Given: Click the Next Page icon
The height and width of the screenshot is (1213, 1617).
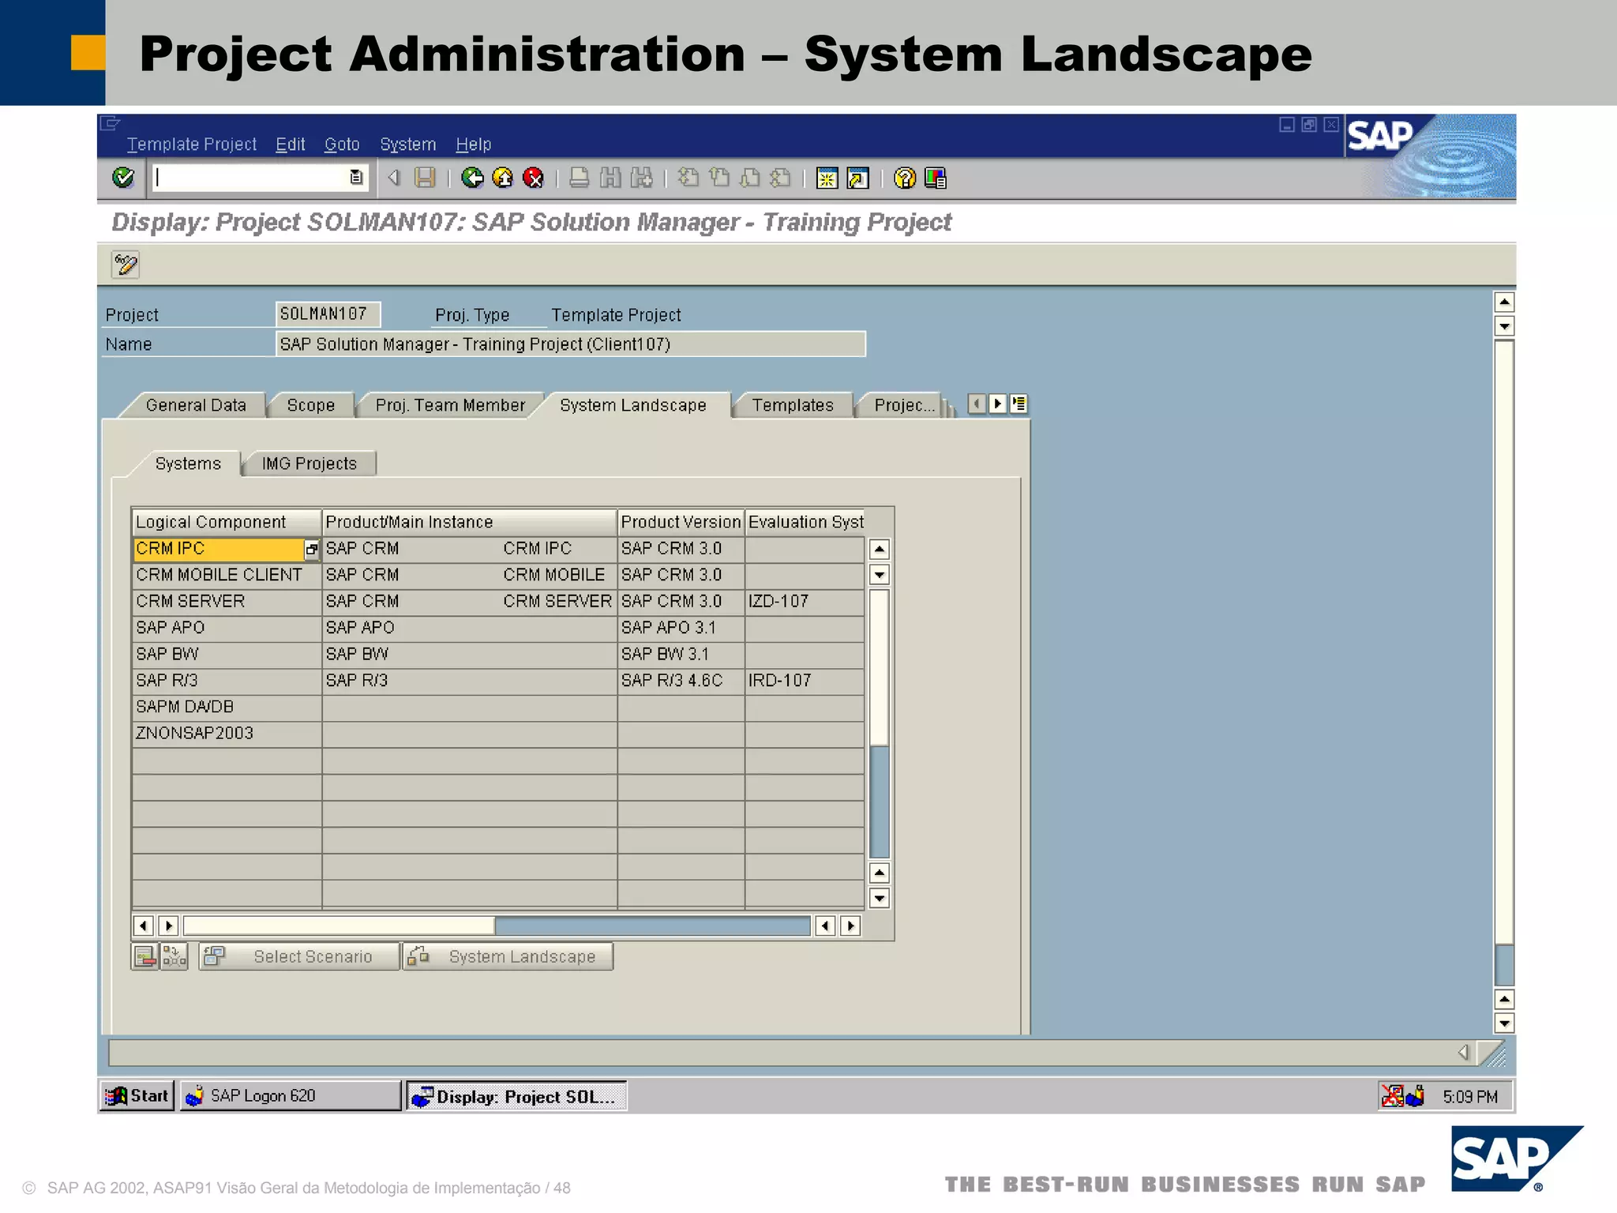Looking at the screenshot, I should tap(750, 178).
